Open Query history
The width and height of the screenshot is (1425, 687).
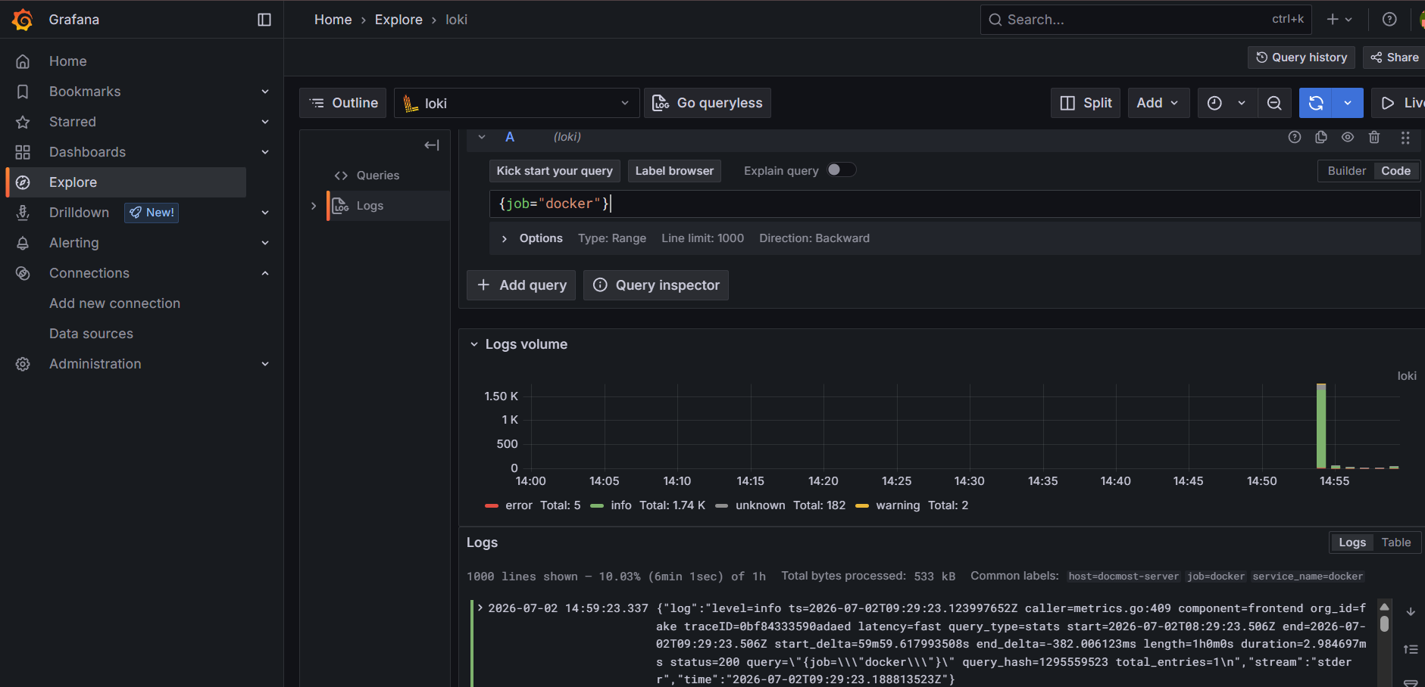pos(1302,58)
